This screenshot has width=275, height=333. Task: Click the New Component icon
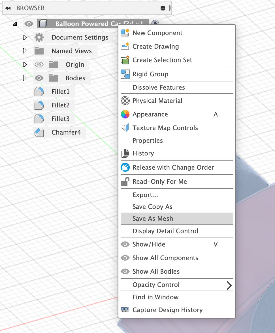point(125,33)
